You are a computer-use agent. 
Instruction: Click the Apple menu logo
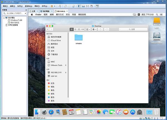point(32,15)
